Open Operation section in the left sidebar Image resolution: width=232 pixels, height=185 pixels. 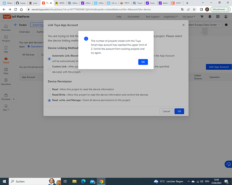tap(6, 82)
